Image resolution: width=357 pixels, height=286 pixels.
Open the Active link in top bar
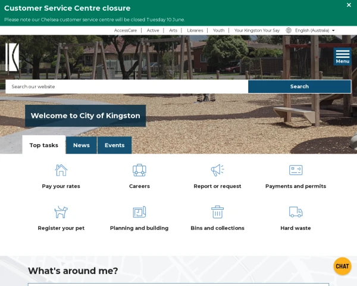click(153, 30)
